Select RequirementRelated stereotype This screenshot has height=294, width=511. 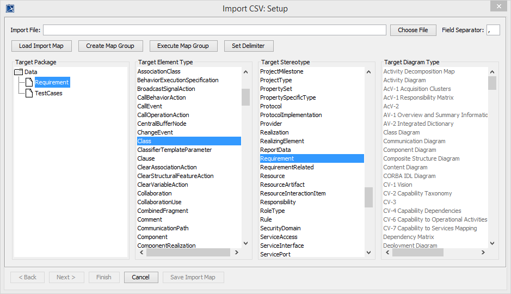[287, 167]
